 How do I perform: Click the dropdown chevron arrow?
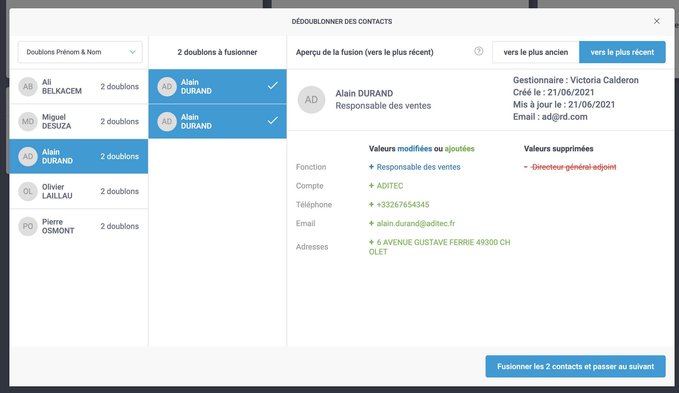click(133, 52)
